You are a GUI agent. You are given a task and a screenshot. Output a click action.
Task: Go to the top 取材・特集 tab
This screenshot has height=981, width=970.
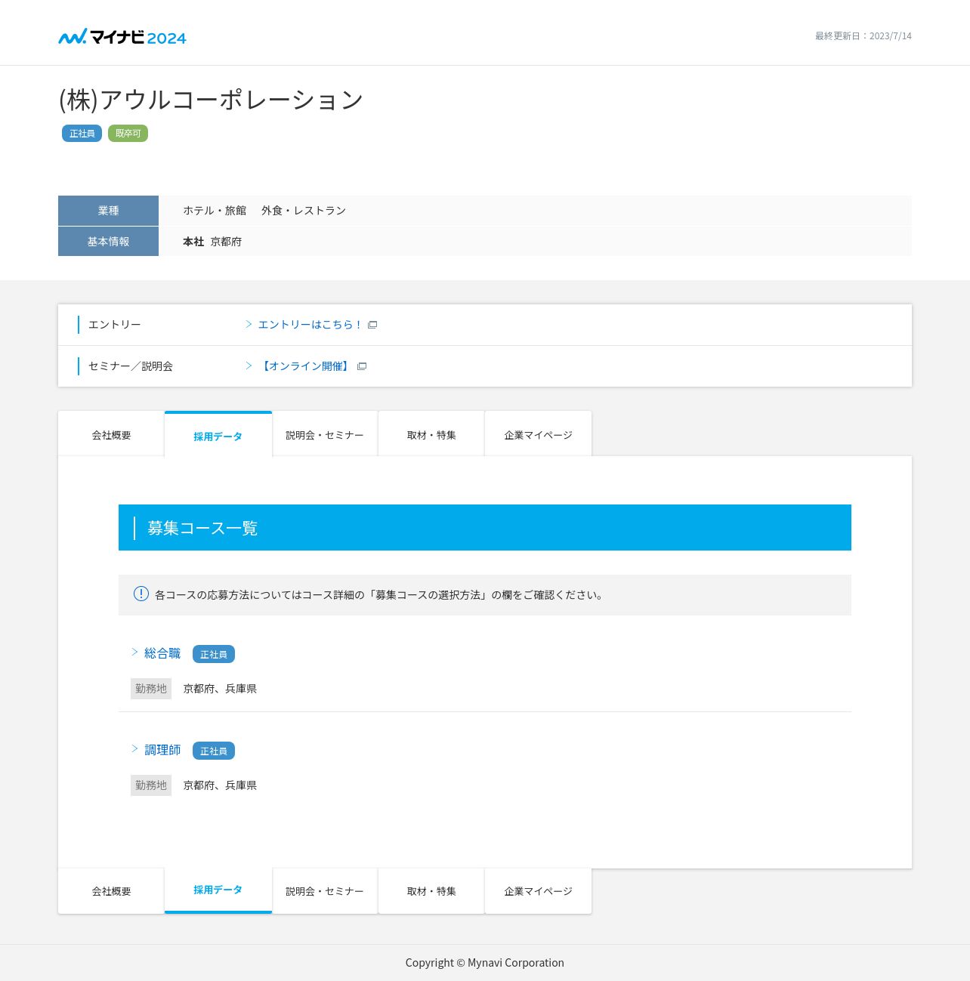click(x=431, y=434)
